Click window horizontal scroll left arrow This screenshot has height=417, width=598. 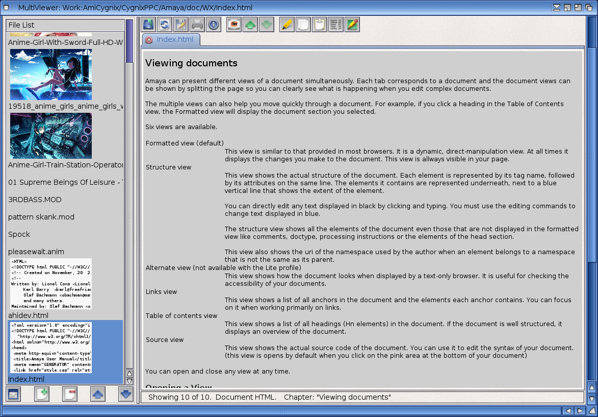coord(568,411)
